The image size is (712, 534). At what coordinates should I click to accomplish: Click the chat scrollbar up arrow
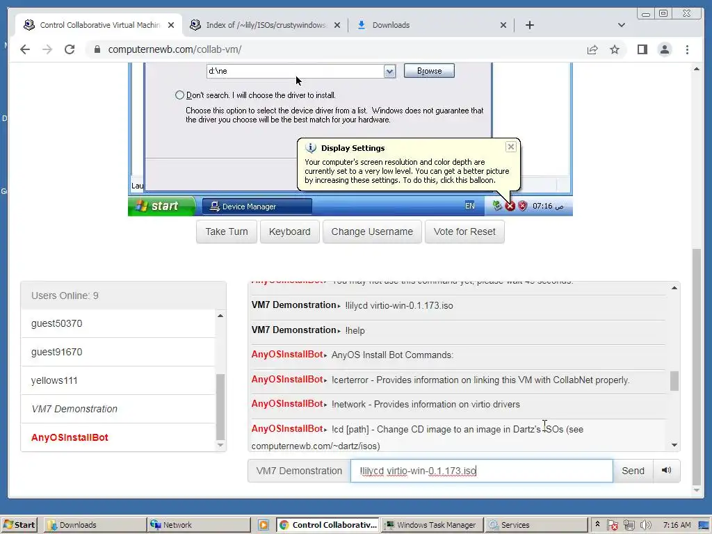674,288
